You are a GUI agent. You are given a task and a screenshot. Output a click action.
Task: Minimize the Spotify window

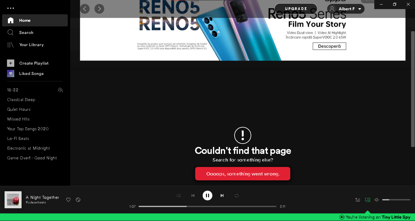coord(381,4)
